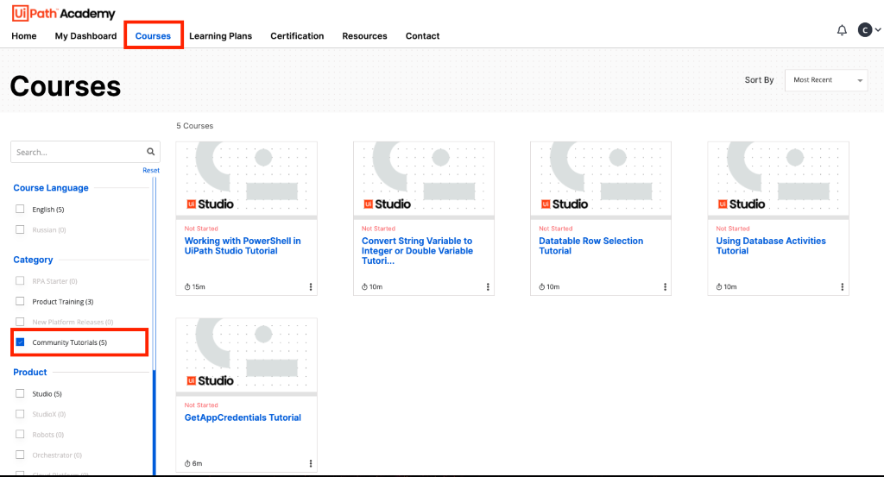Click the 5 Courses count text
The width and height of the screenshot is (884, 477).
(x=194, y=126)
